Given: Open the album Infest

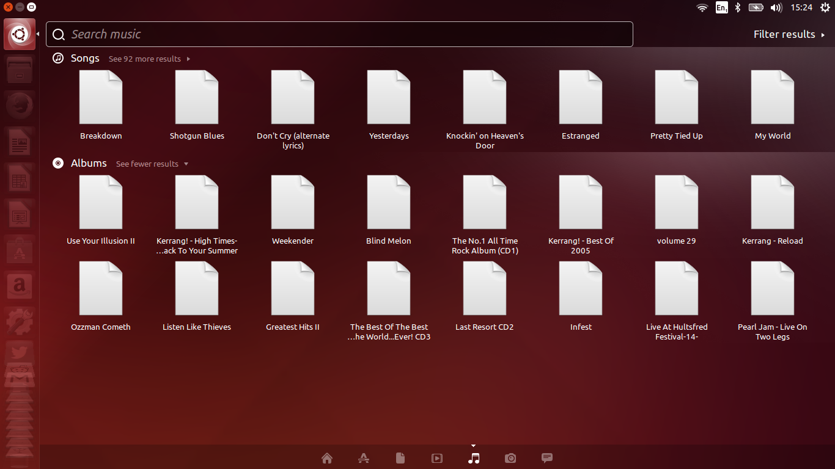Looking at the screenshot, I should coord(581,296).
